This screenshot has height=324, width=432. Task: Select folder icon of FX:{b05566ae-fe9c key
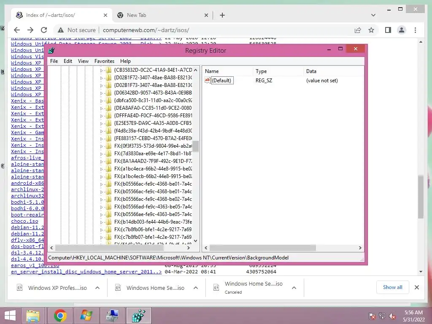coord(108,214)
